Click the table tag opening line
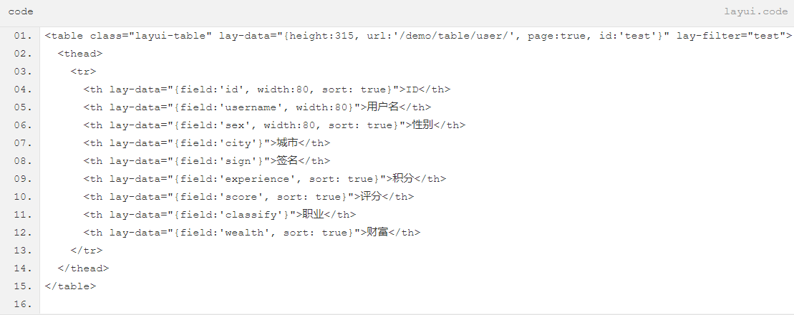This screenshot has width=794, height=315. tap(418, 36)
